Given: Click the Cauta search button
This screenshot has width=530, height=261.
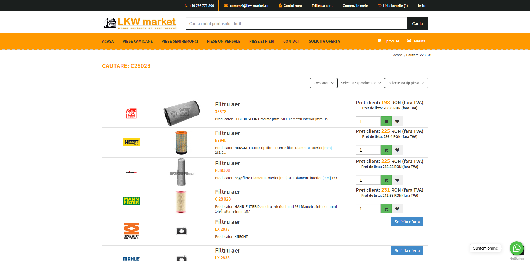Looking at the screenshot, I should (417, 23).
